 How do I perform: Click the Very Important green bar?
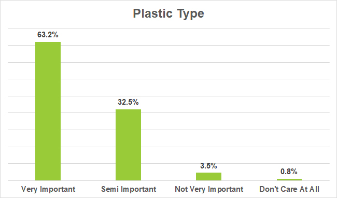click(x=48, y=111)
